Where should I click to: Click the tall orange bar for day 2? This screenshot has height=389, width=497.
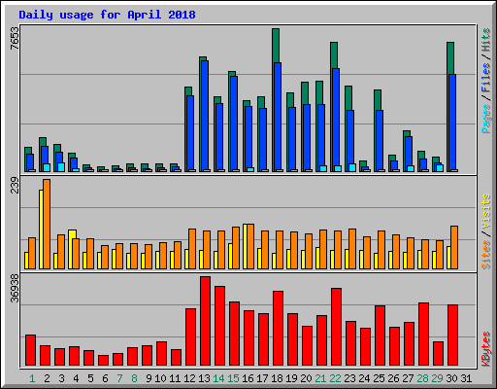click(x=47, y=224)
